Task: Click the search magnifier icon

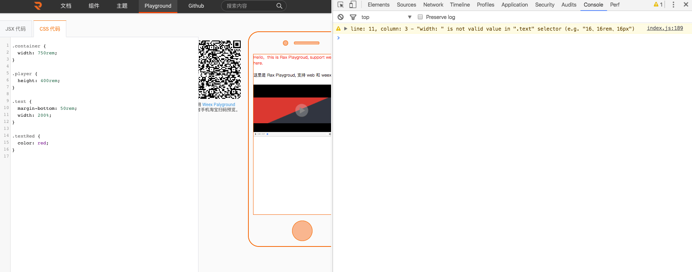Action: [279, 6]
